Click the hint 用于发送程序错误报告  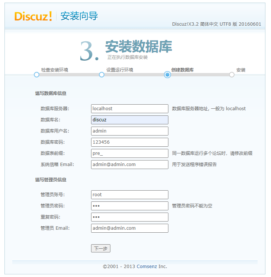click(194, 165)
